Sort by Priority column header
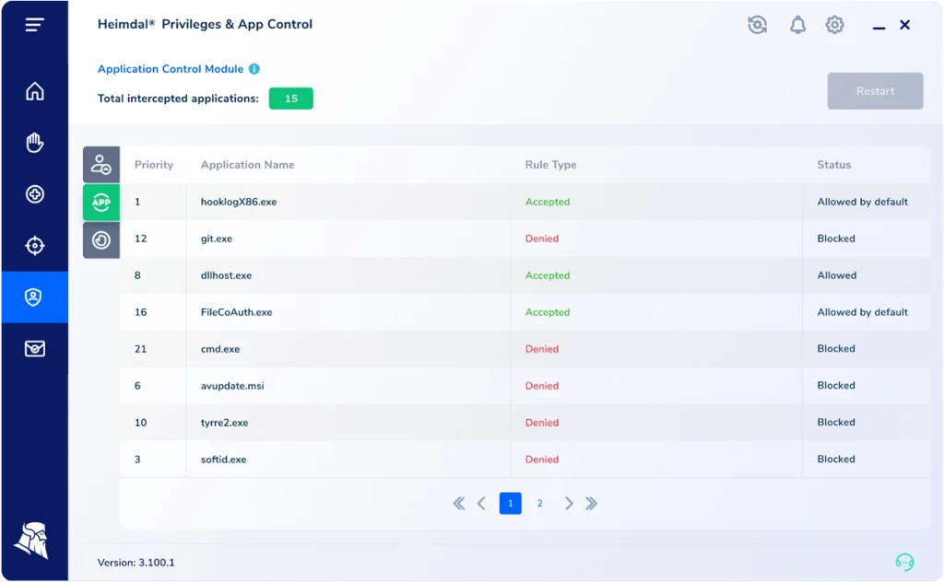 click(x=154, y=165)
